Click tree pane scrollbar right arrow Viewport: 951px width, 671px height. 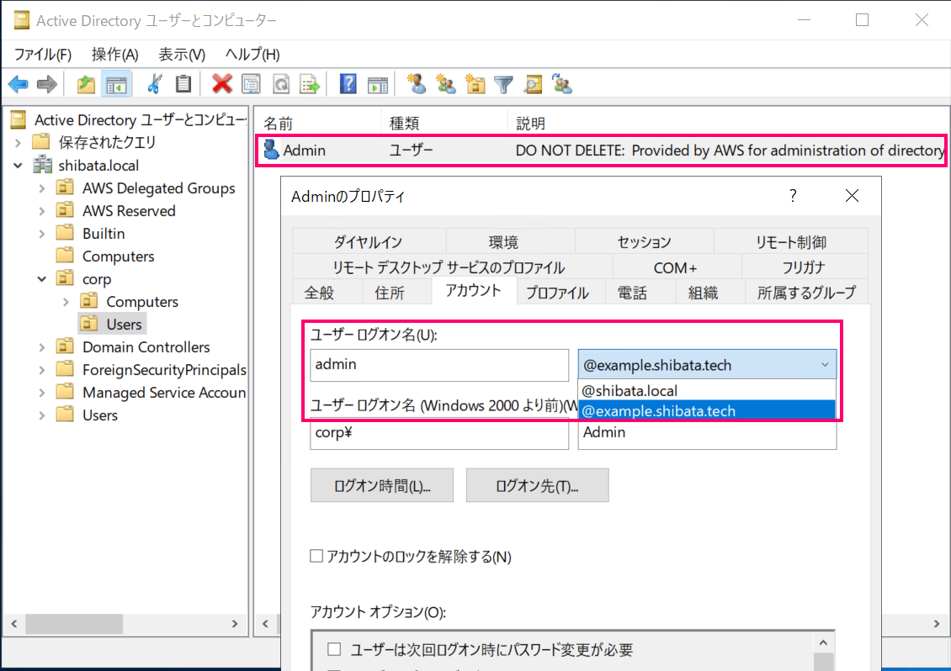coord(235,624)
